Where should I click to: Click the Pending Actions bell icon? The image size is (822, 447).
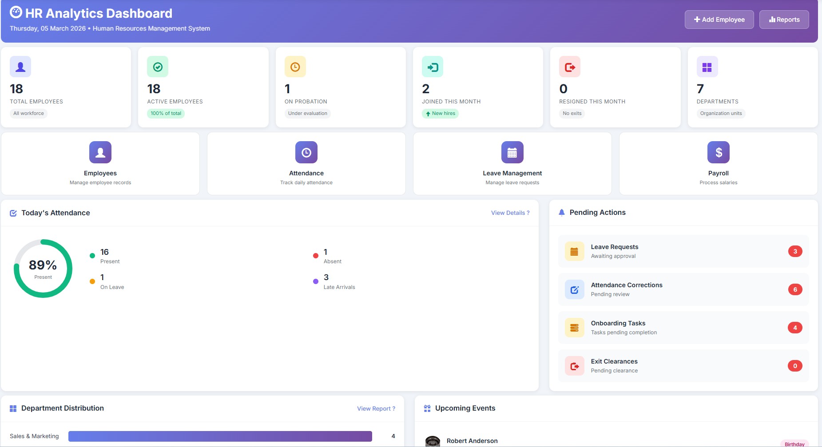click(x=563, y=212)
